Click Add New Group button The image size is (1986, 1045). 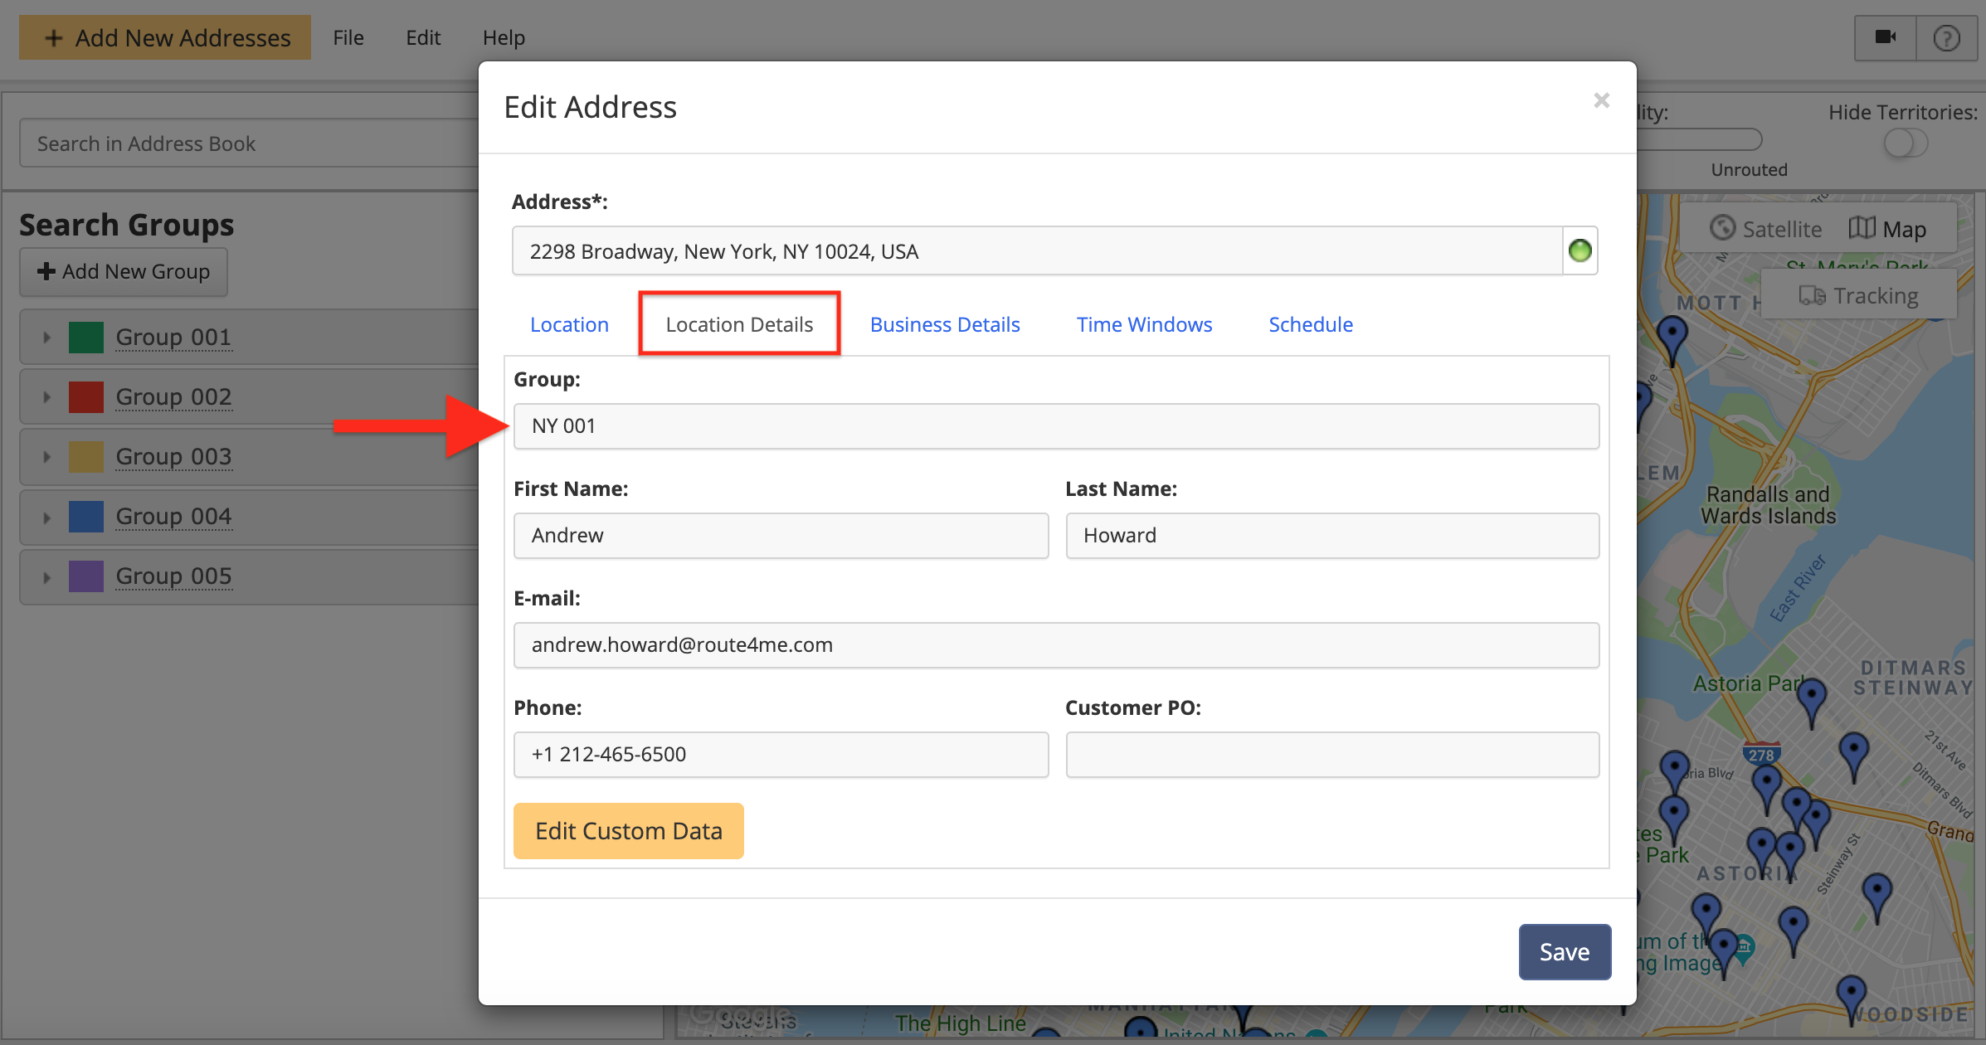124,271
